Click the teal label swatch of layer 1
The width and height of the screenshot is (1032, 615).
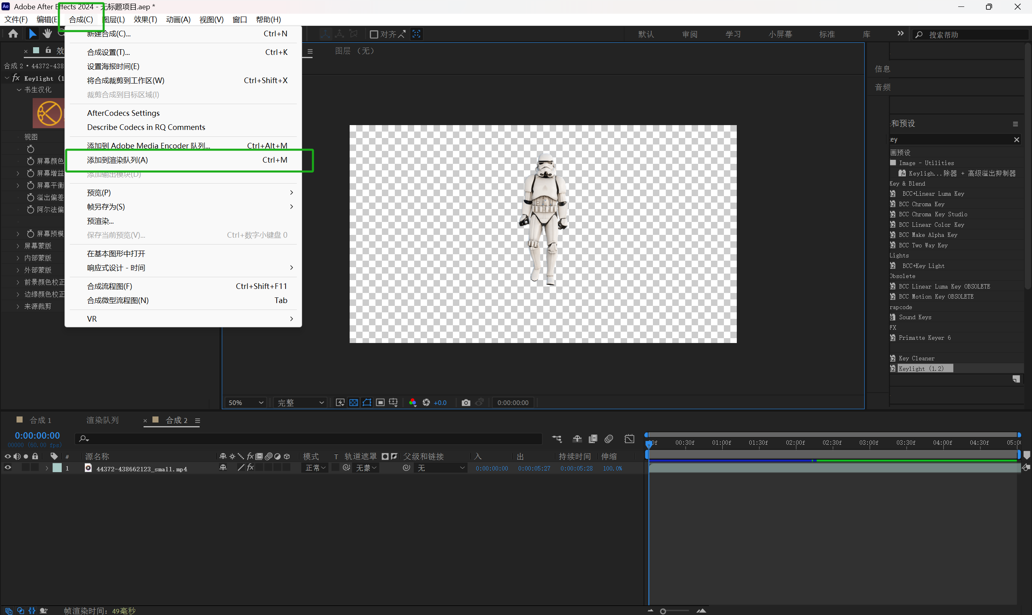[x=57, y=468]
